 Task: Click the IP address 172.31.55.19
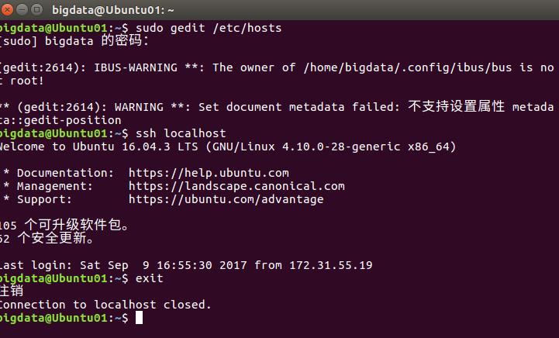tap(331, 265)
